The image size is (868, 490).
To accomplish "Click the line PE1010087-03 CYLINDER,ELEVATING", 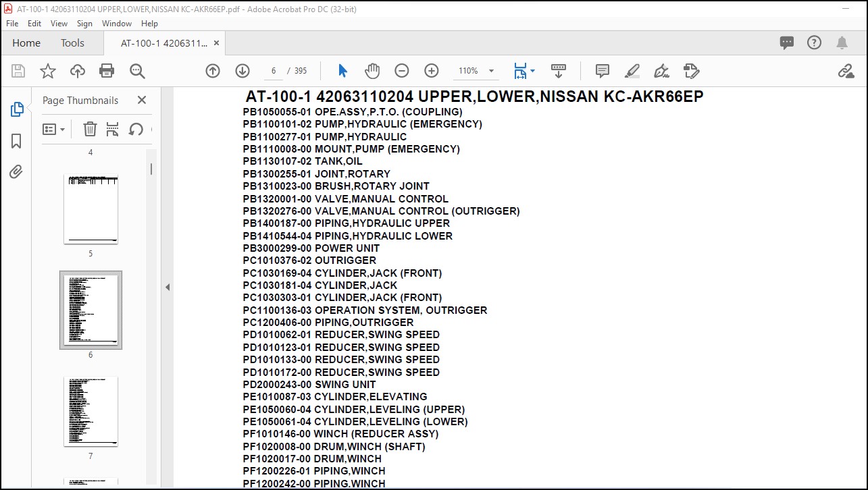I will 335,397.
